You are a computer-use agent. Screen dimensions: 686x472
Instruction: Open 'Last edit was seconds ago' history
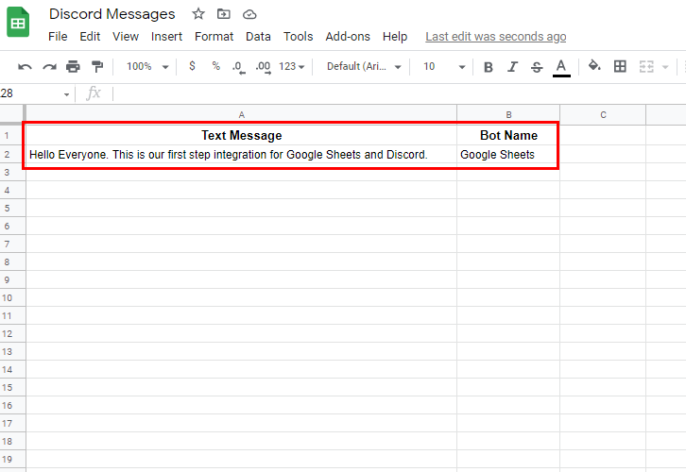pyautogui.click(x=496, y=36)
